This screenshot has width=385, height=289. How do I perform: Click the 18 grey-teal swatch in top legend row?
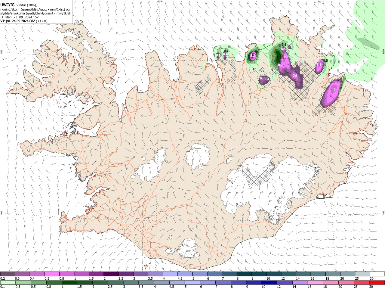click(x=332, y=274)
